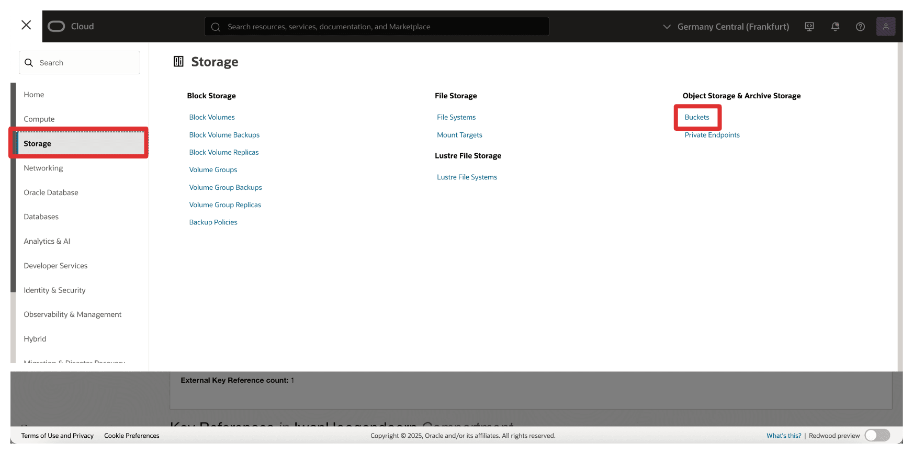Open the Mount Targets link
This screenshot has height=454, width=913.
click(460, 135)
